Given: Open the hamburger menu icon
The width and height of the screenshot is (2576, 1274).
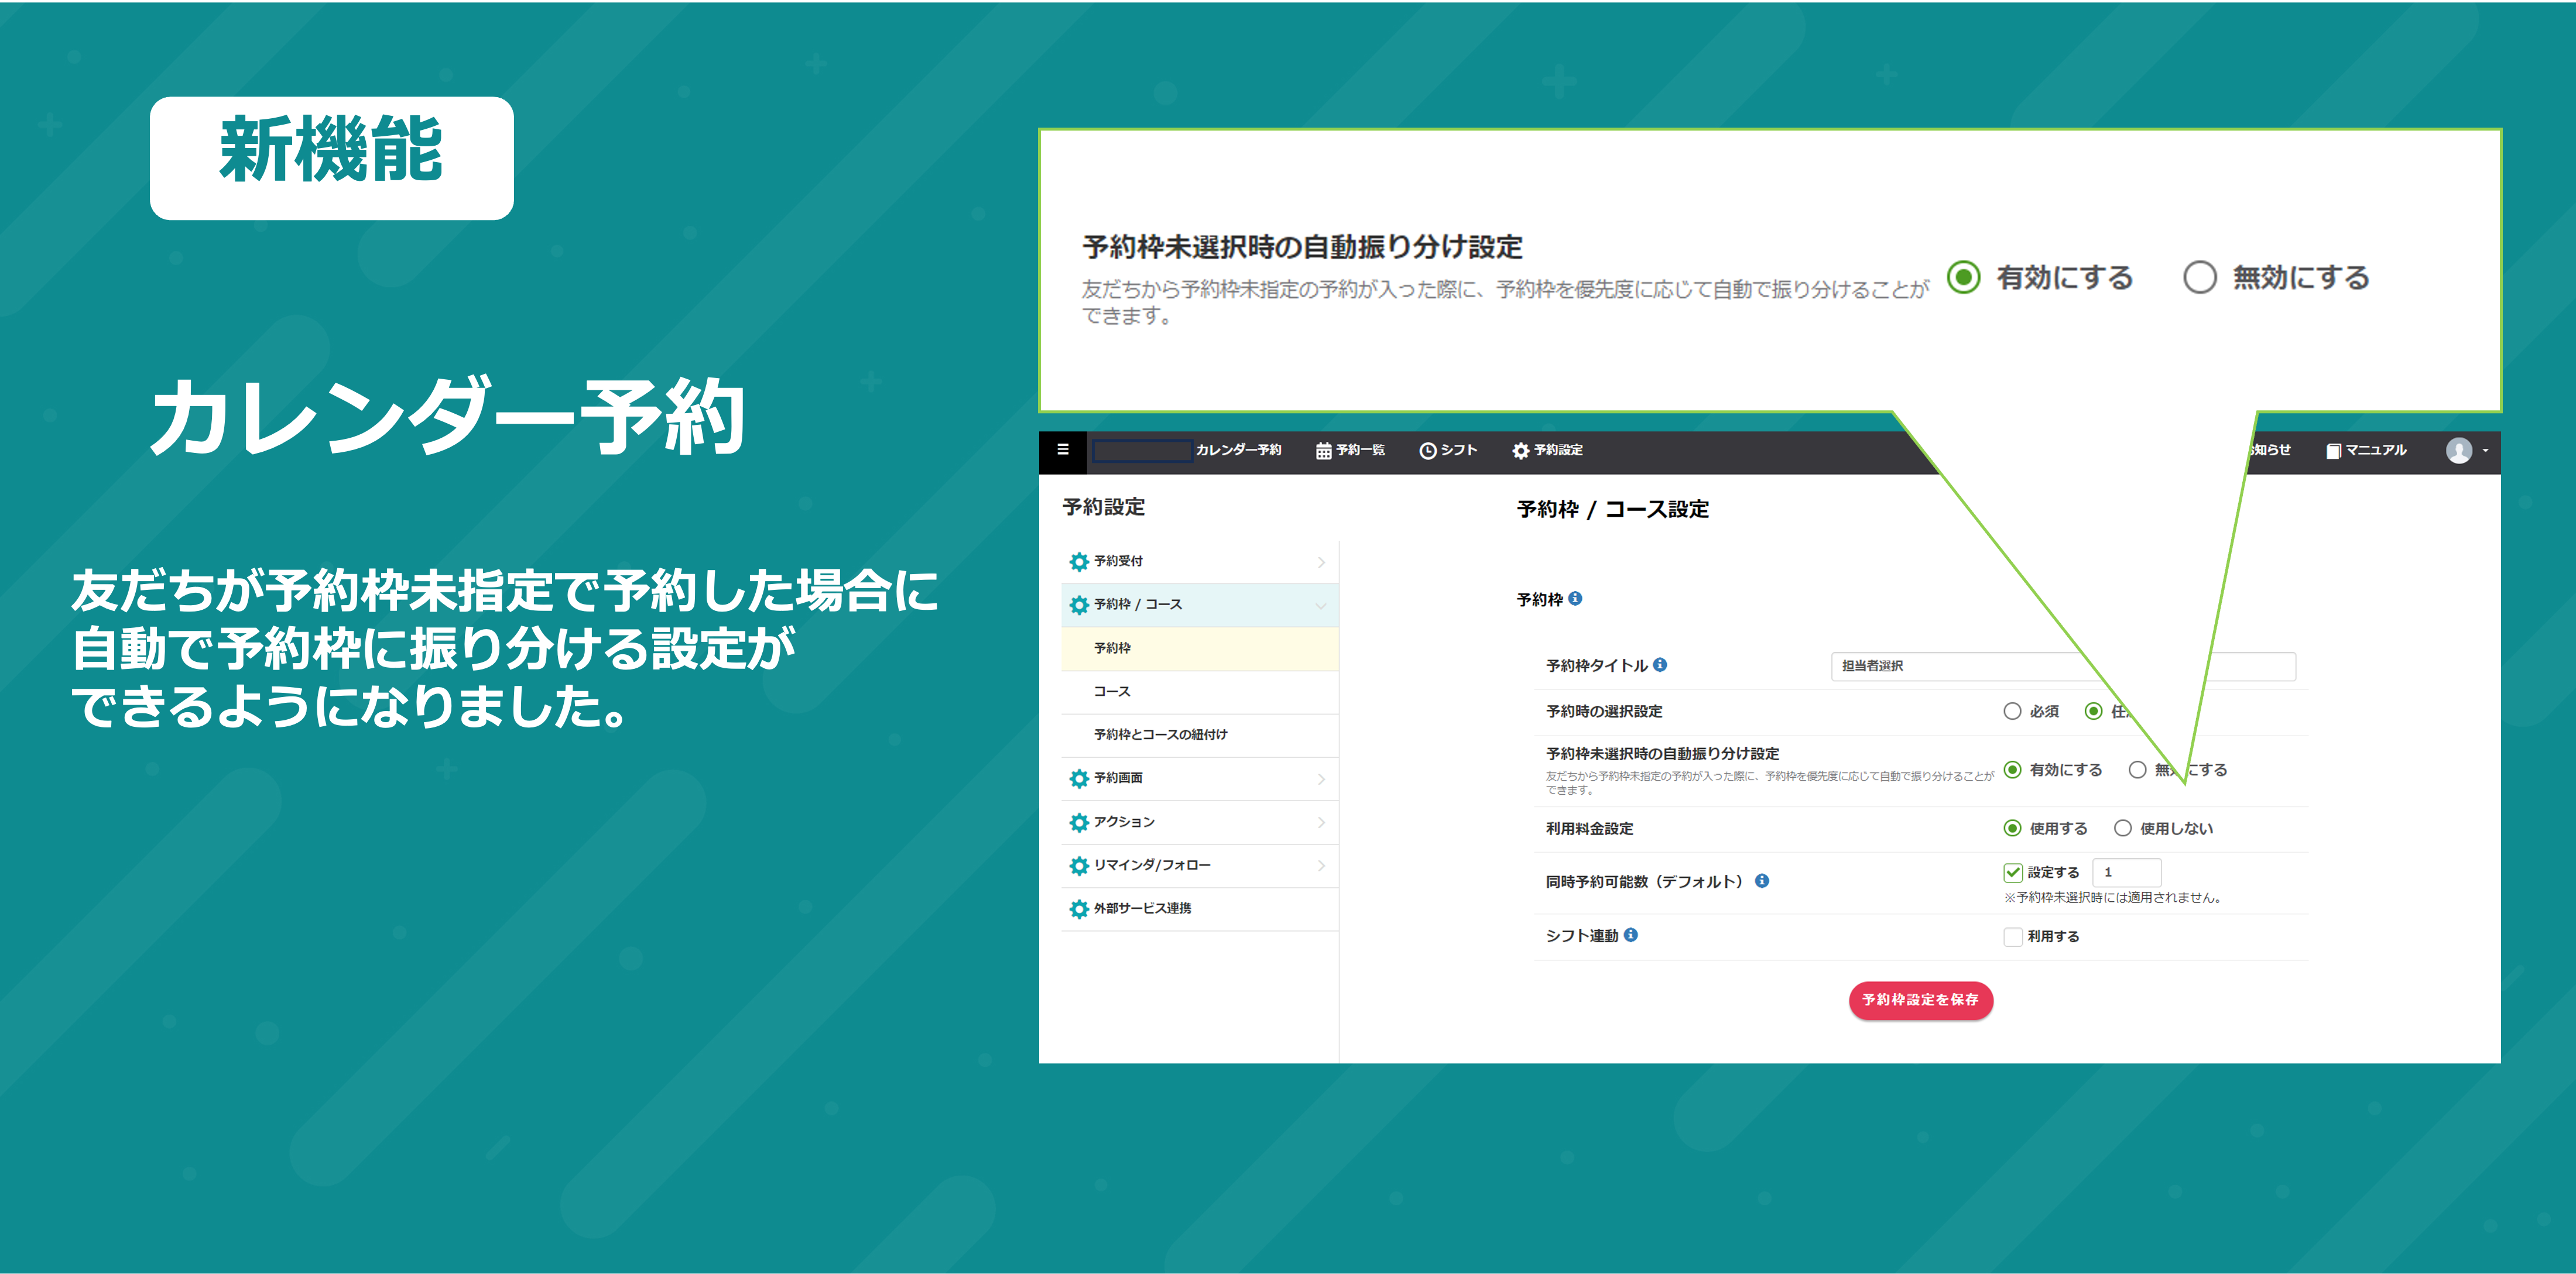Looking at the screenshot, I should point(1063,449).
